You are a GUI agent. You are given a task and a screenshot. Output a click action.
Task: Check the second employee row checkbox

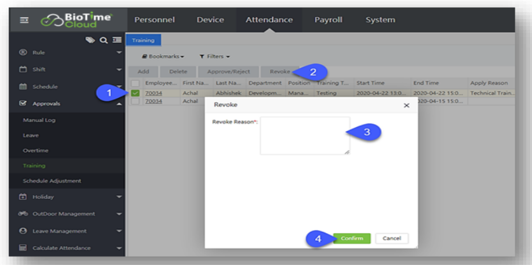(x=135, y=101)
